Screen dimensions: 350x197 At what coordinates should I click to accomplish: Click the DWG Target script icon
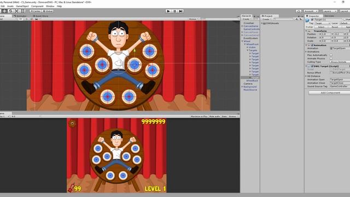(x=310, y=66)
